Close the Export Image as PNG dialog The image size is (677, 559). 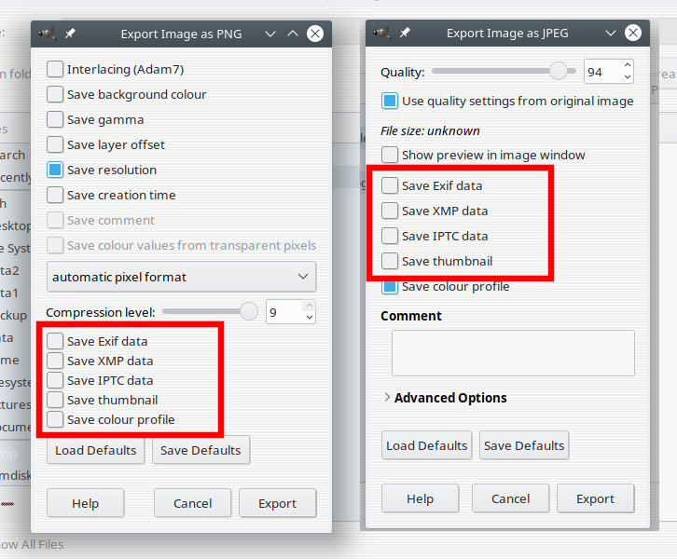(x=315, y=34)
